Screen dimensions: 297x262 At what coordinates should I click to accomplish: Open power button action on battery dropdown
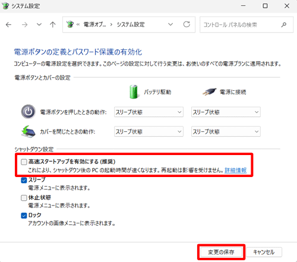[148, 112]
